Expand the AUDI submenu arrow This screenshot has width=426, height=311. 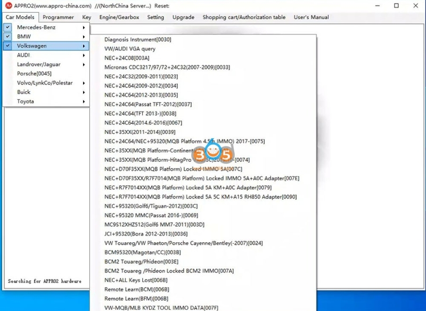pos(84,55)
